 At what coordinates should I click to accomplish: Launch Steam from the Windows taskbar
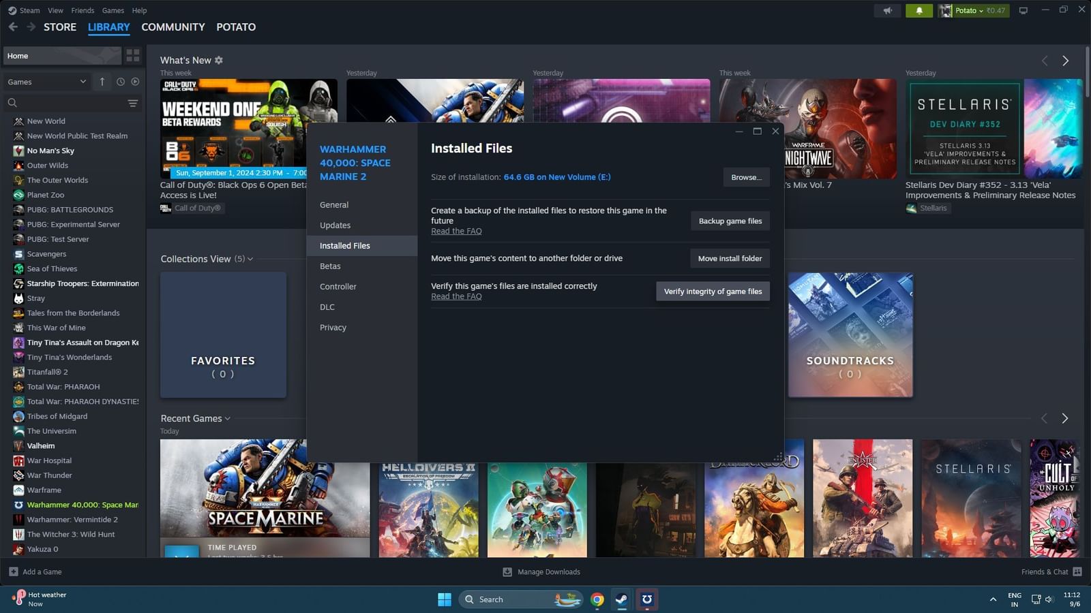pyautogui.click(x=621, y=599)
